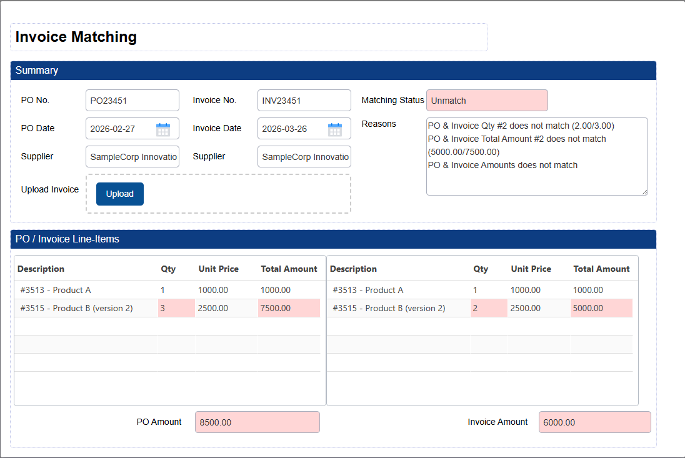This screenshot has height=458, width=685.
Task: Select PO quantity cell showing 3
Action: click(176, 308)
